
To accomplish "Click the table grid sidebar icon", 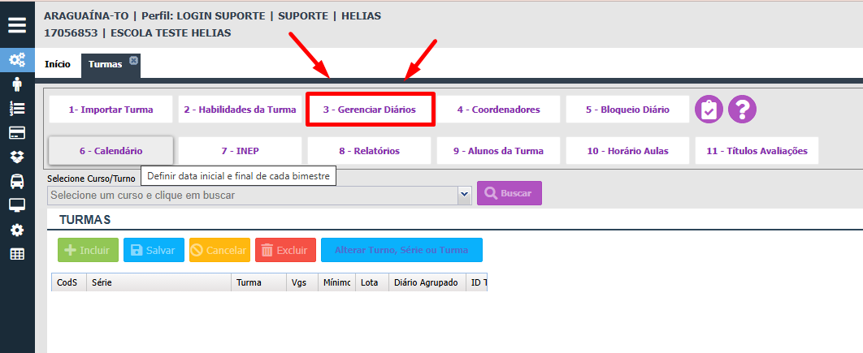I will tap(17, 254).
